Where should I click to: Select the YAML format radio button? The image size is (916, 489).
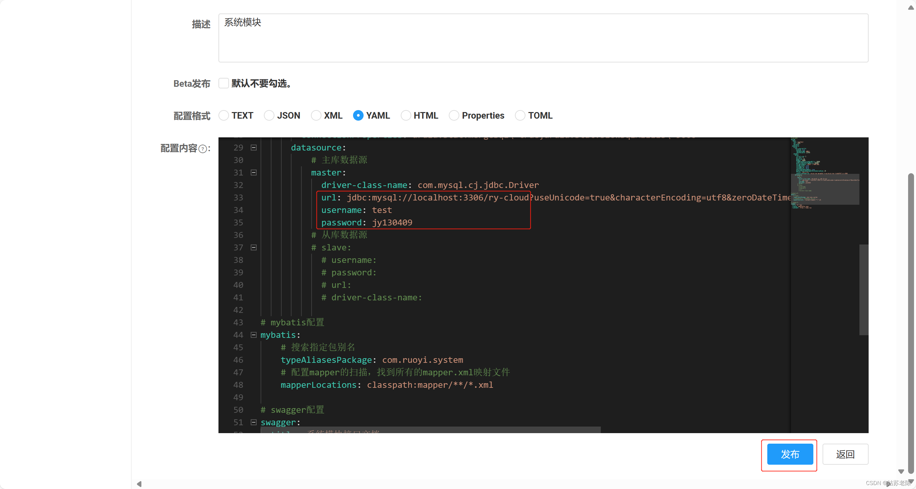pos(358,115)
